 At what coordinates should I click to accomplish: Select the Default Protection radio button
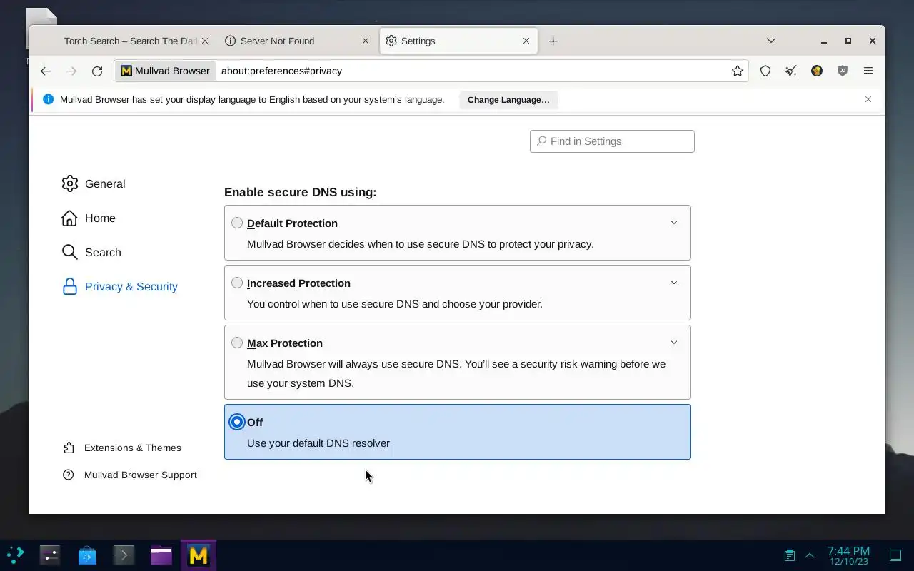237,223
